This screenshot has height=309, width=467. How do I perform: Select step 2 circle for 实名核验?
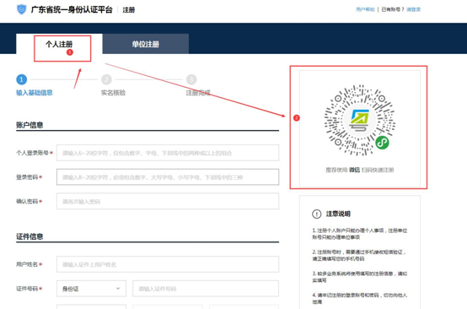pyautogui.click(x=106, y=79)
